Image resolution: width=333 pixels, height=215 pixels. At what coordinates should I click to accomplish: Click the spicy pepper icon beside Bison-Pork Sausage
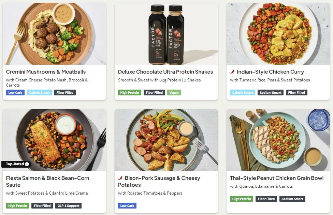[120, 178]
